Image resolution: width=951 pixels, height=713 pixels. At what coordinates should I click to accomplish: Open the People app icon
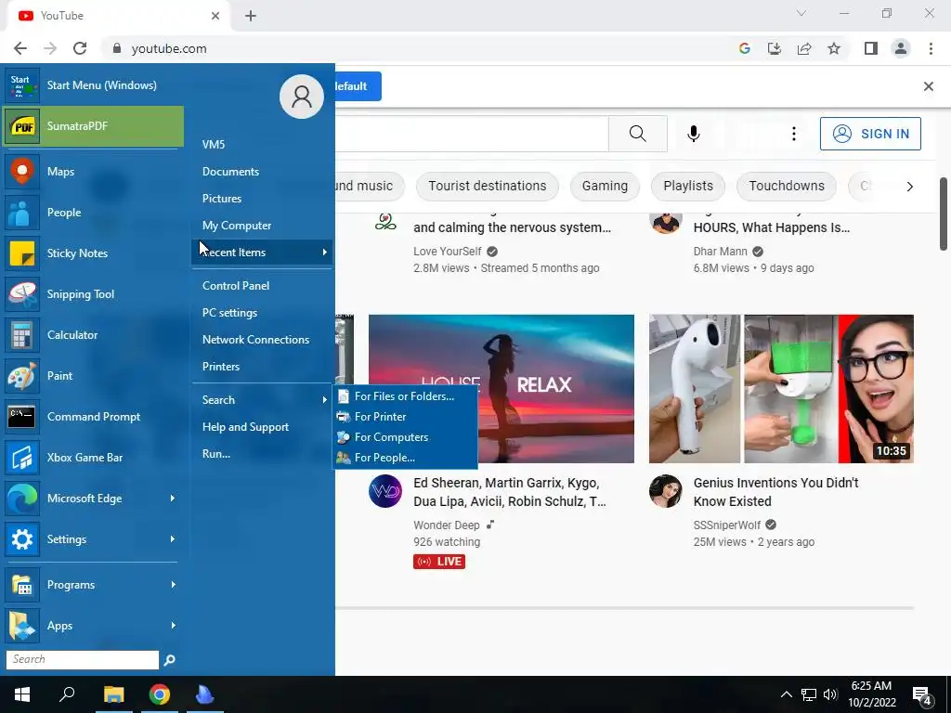point(22,213)
